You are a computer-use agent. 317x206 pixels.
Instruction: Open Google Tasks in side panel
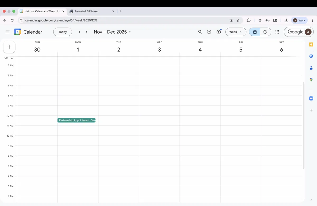tap(311, 56)
